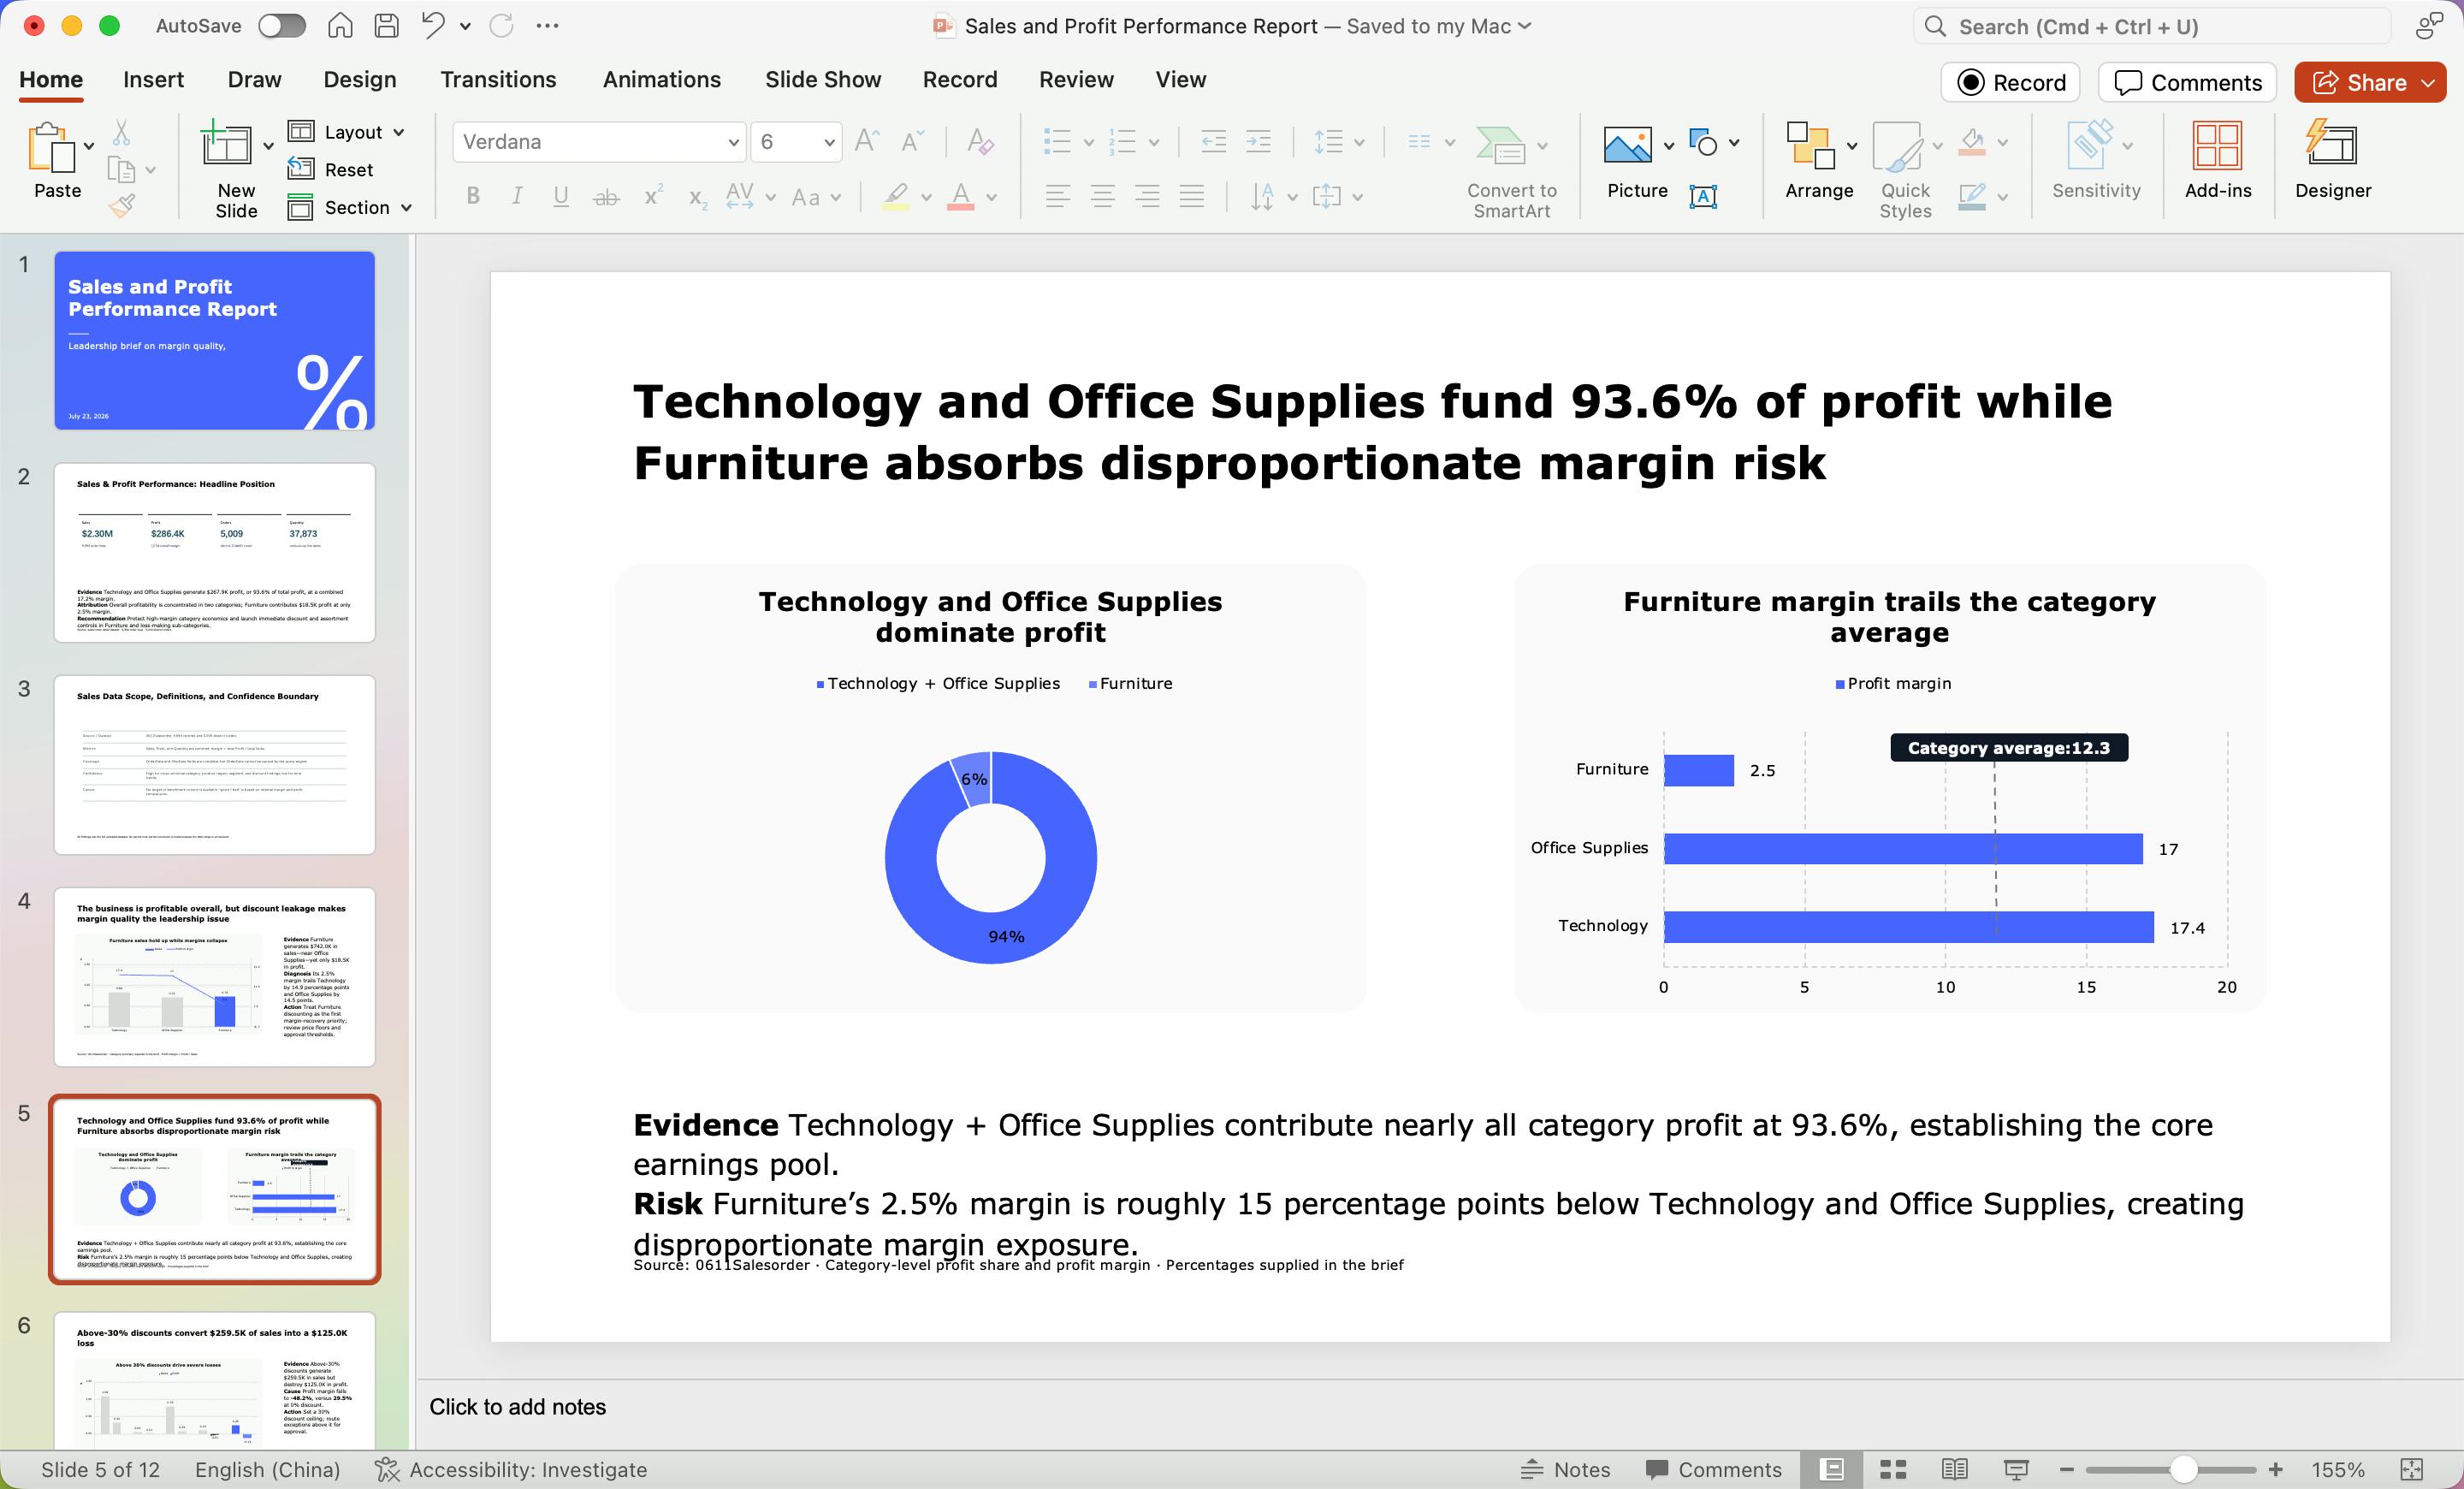
Task: Open the Designer pane
Action: coord(2332,160)
